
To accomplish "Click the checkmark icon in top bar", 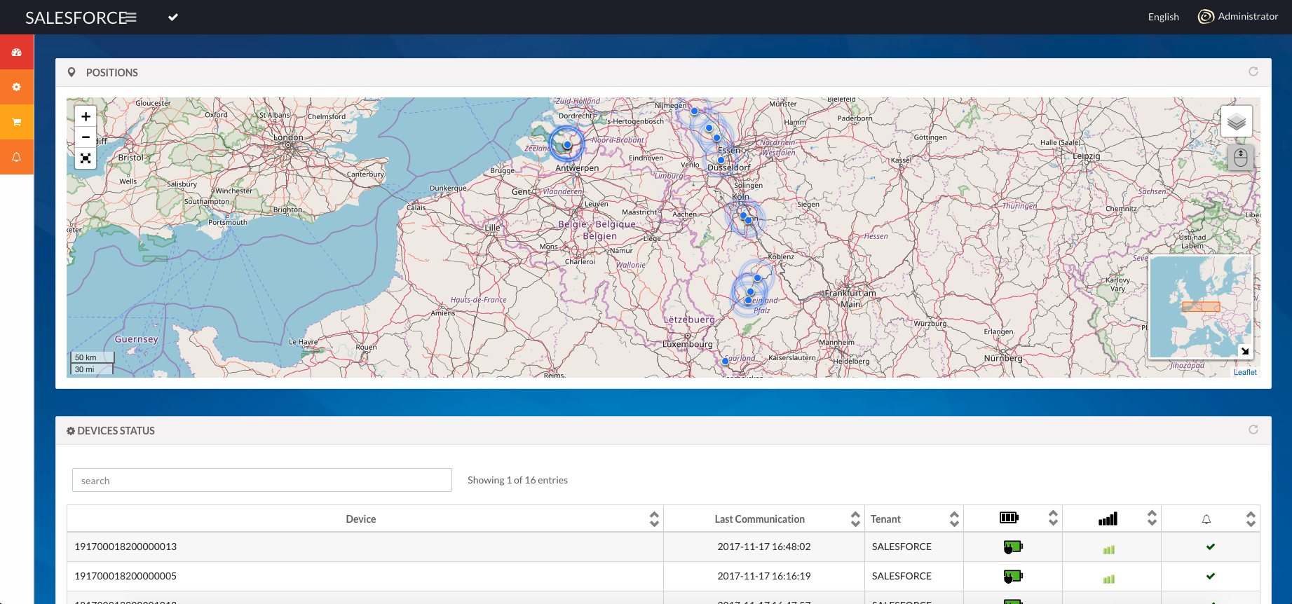I will [x=173, y=17].
